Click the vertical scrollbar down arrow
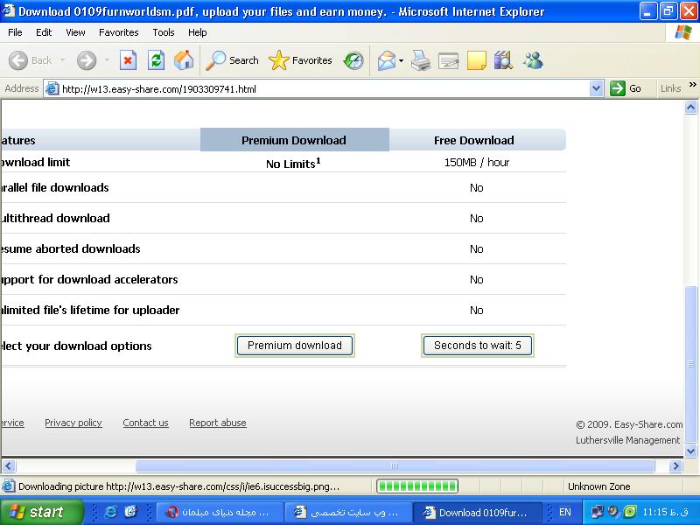Viewport: 700px width, 525px height. click(690, 451)
